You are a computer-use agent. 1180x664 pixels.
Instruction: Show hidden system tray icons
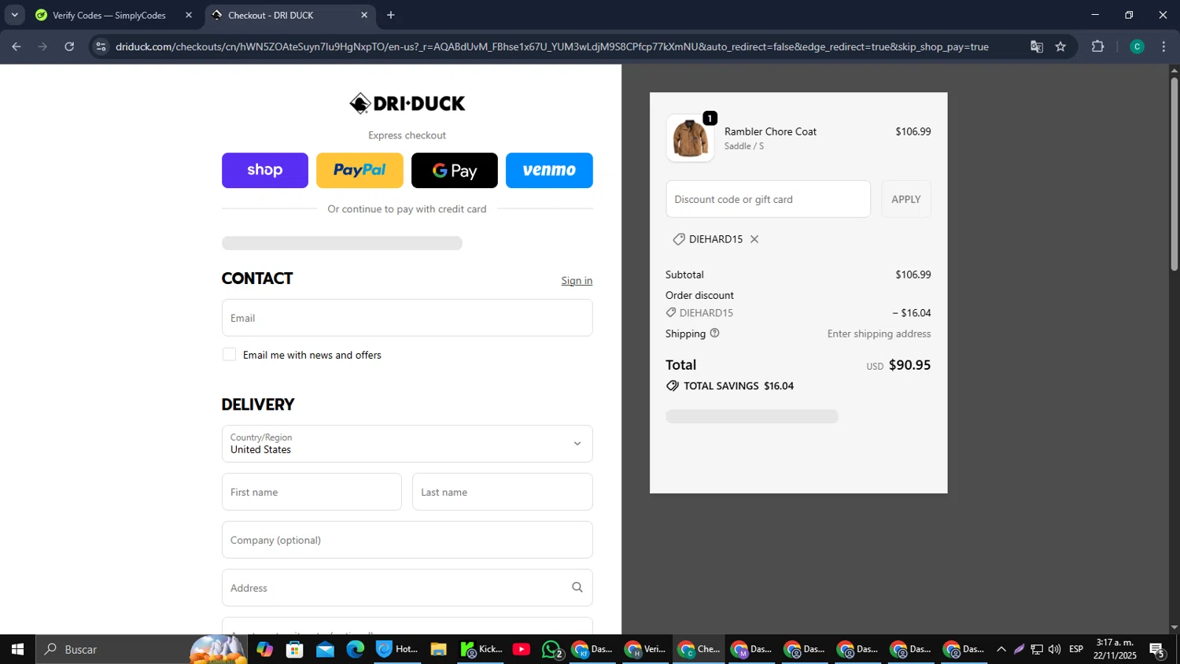(x=1001, y=649)
